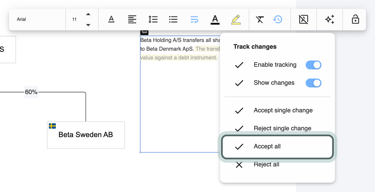Image resolution: width=375 pixels, height=192 pixels.
Task: Toggle the Show changes switch
Action: coord(314,83)
